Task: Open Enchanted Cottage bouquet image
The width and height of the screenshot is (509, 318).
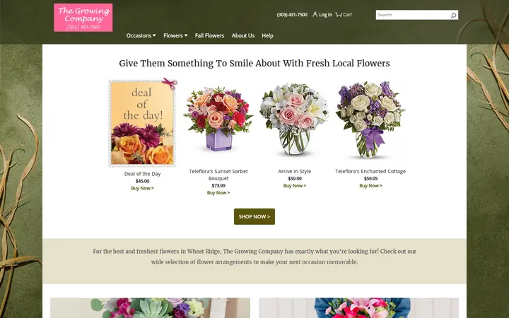Action: click(370, 119)
